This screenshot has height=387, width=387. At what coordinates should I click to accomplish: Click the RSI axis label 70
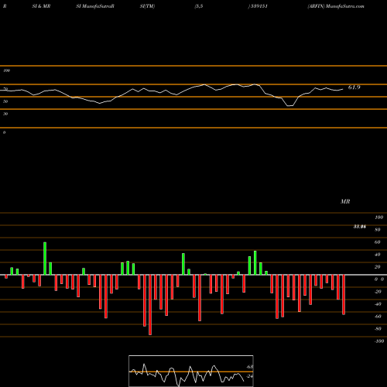pyautogui.click(x=5, y=89)
